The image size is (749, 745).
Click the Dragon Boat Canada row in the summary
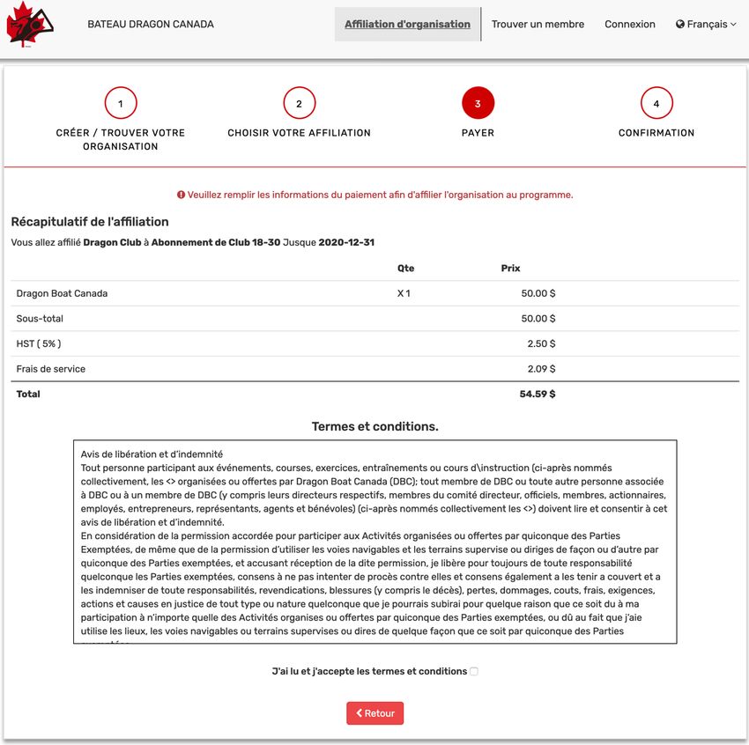(x=62, y=293)
